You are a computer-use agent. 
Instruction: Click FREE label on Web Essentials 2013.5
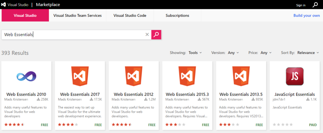click(259, 125)
